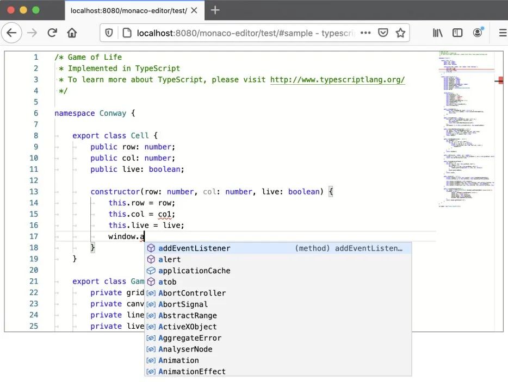Show tracking protection shield info
Viewport: 508px width, 382px height.
pyautogui.click(x=109, y=33)
